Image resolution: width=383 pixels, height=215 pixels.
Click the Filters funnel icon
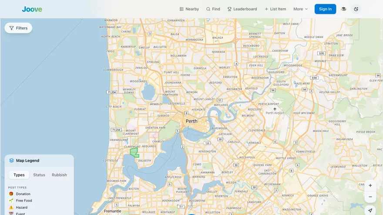(x=11, y=28)
